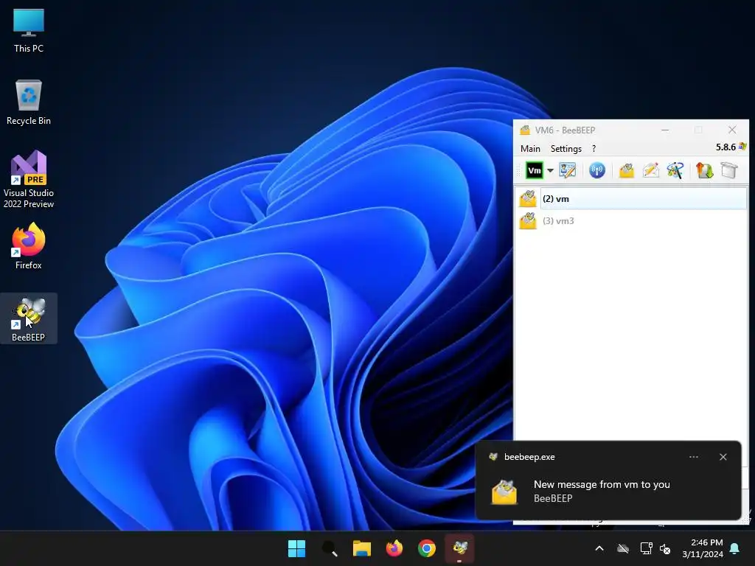Click the Vm user avatar in BeeBEEP toolbar
Image resolution: width=755 pixels, height=566 pixels.
[x=534, y=170]
